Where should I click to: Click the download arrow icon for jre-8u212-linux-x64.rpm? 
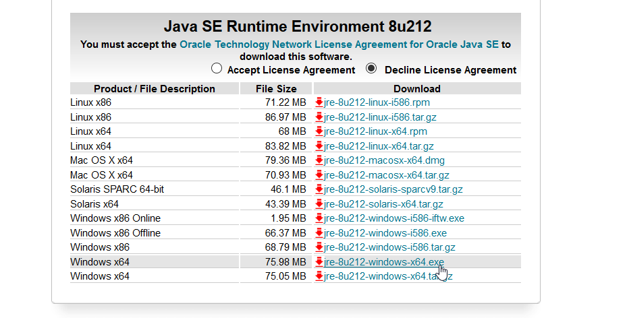319,131
